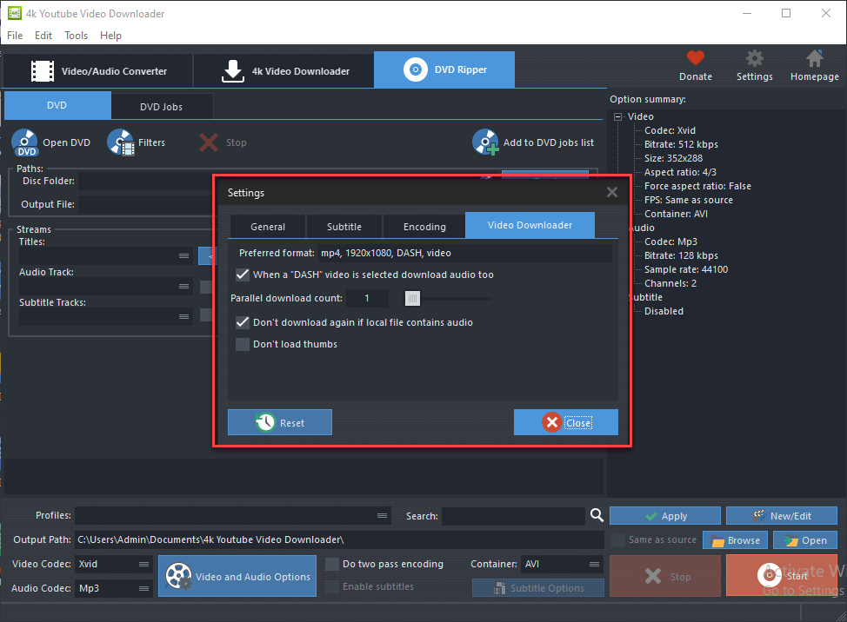This screenshot has height=622, width=847.
Task: Click Add to DVD jobs list icon
Action: tap(485, 142)
